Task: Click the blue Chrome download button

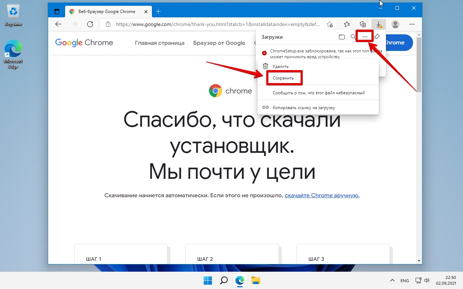Action: click(399, 43)
